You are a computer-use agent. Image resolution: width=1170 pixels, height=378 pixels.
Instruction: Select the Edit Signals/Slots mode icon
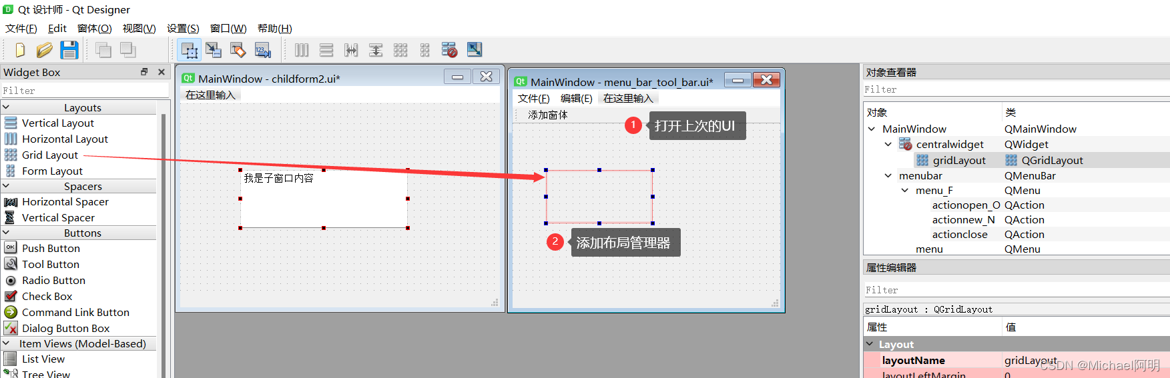click(214, 50)
